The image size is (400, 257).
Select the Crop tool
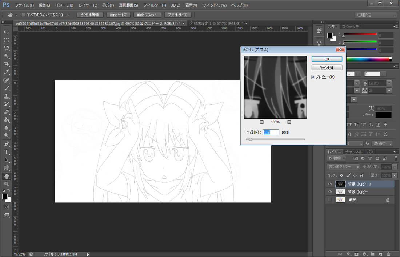(7, 64)
